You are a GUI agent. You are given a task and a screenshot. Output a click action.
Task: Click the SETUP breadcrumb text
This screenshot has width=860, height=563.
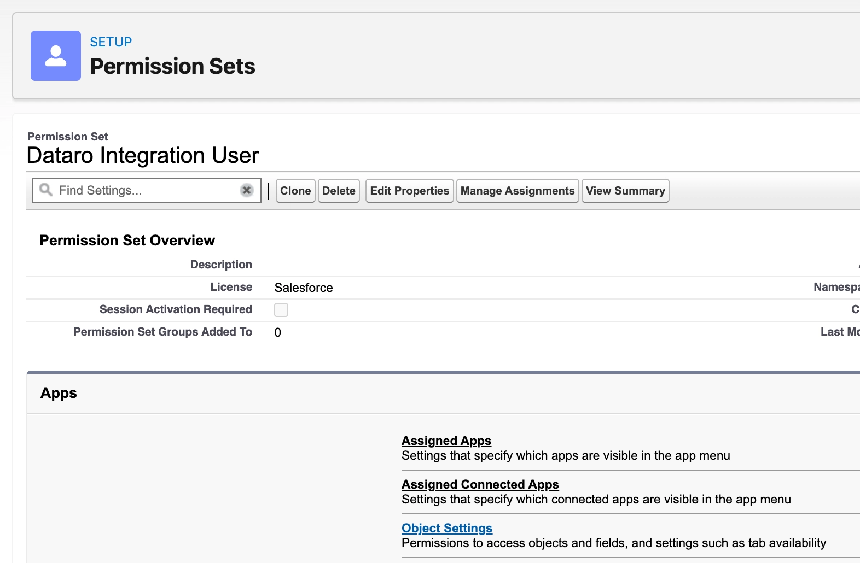111,42
